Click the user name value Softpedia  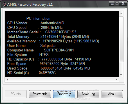[48, 46]
